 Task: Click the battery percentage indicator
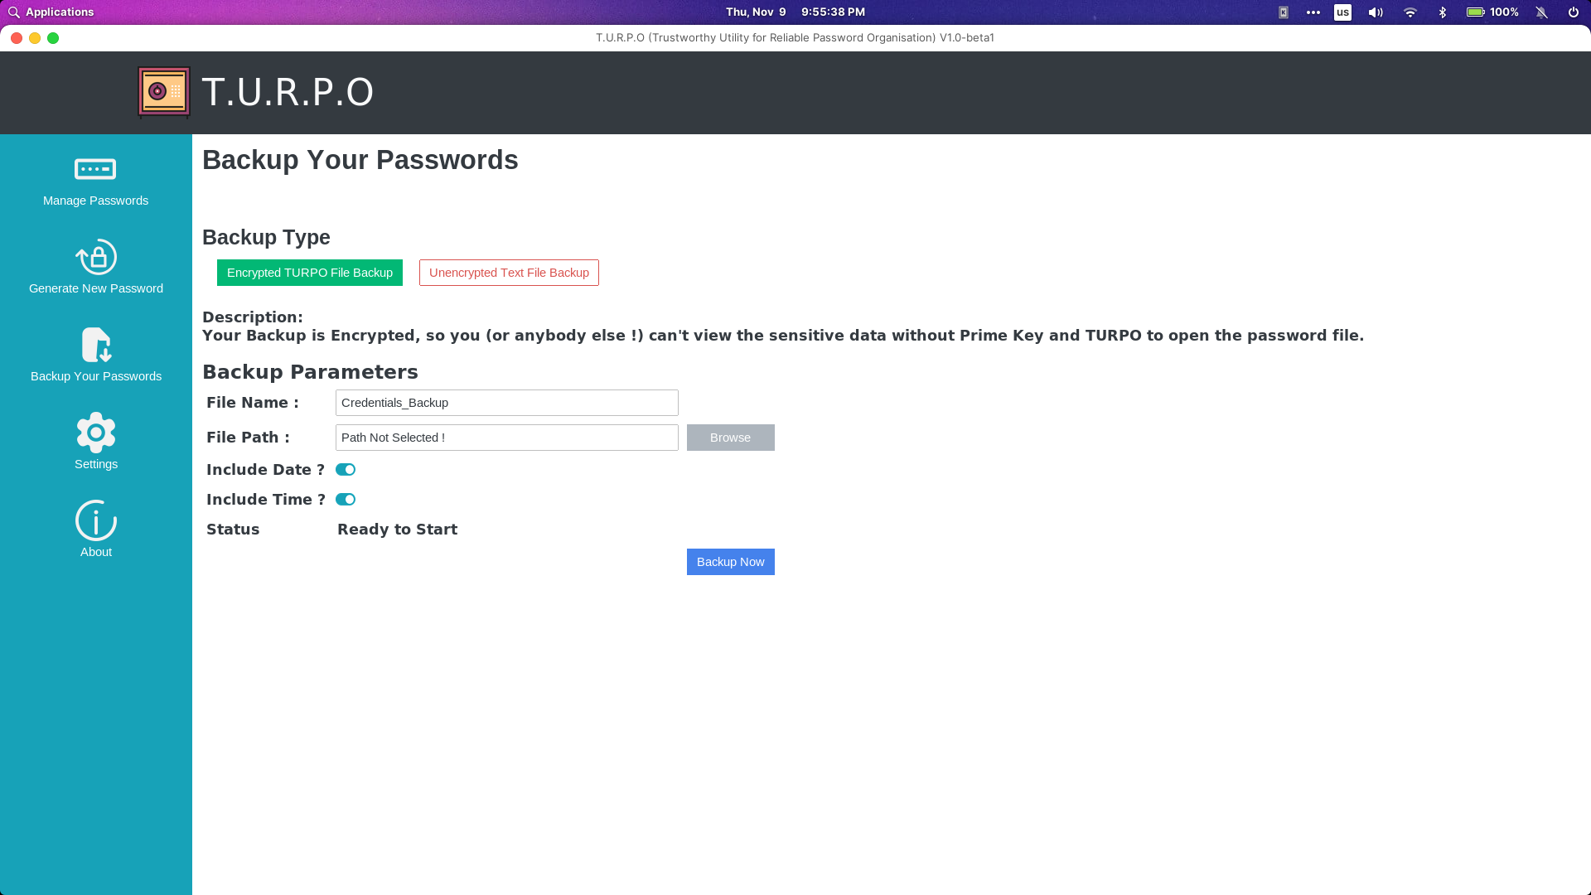pyautogui.click(x=1492, y=12)
